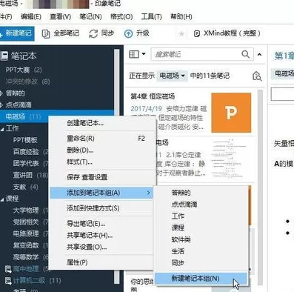Select the 电磁场 notebook in sidebar

[24, 116]
